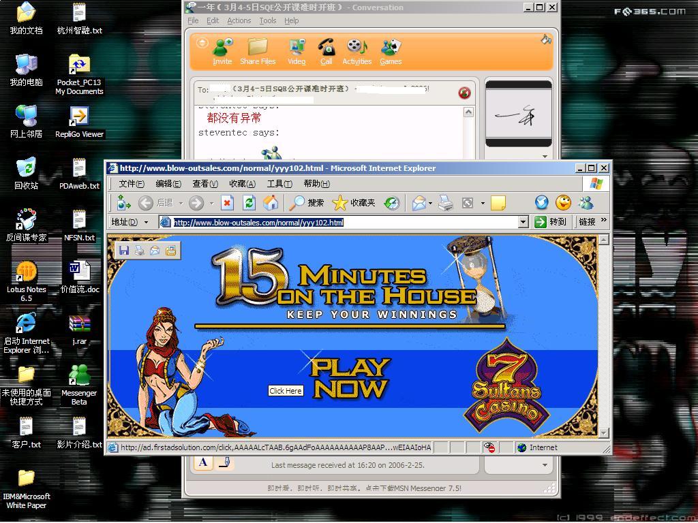Open the Actions menu in Conversation window
Image resolution: width=698 pixels, height=523 pixels.
[239, 20]
